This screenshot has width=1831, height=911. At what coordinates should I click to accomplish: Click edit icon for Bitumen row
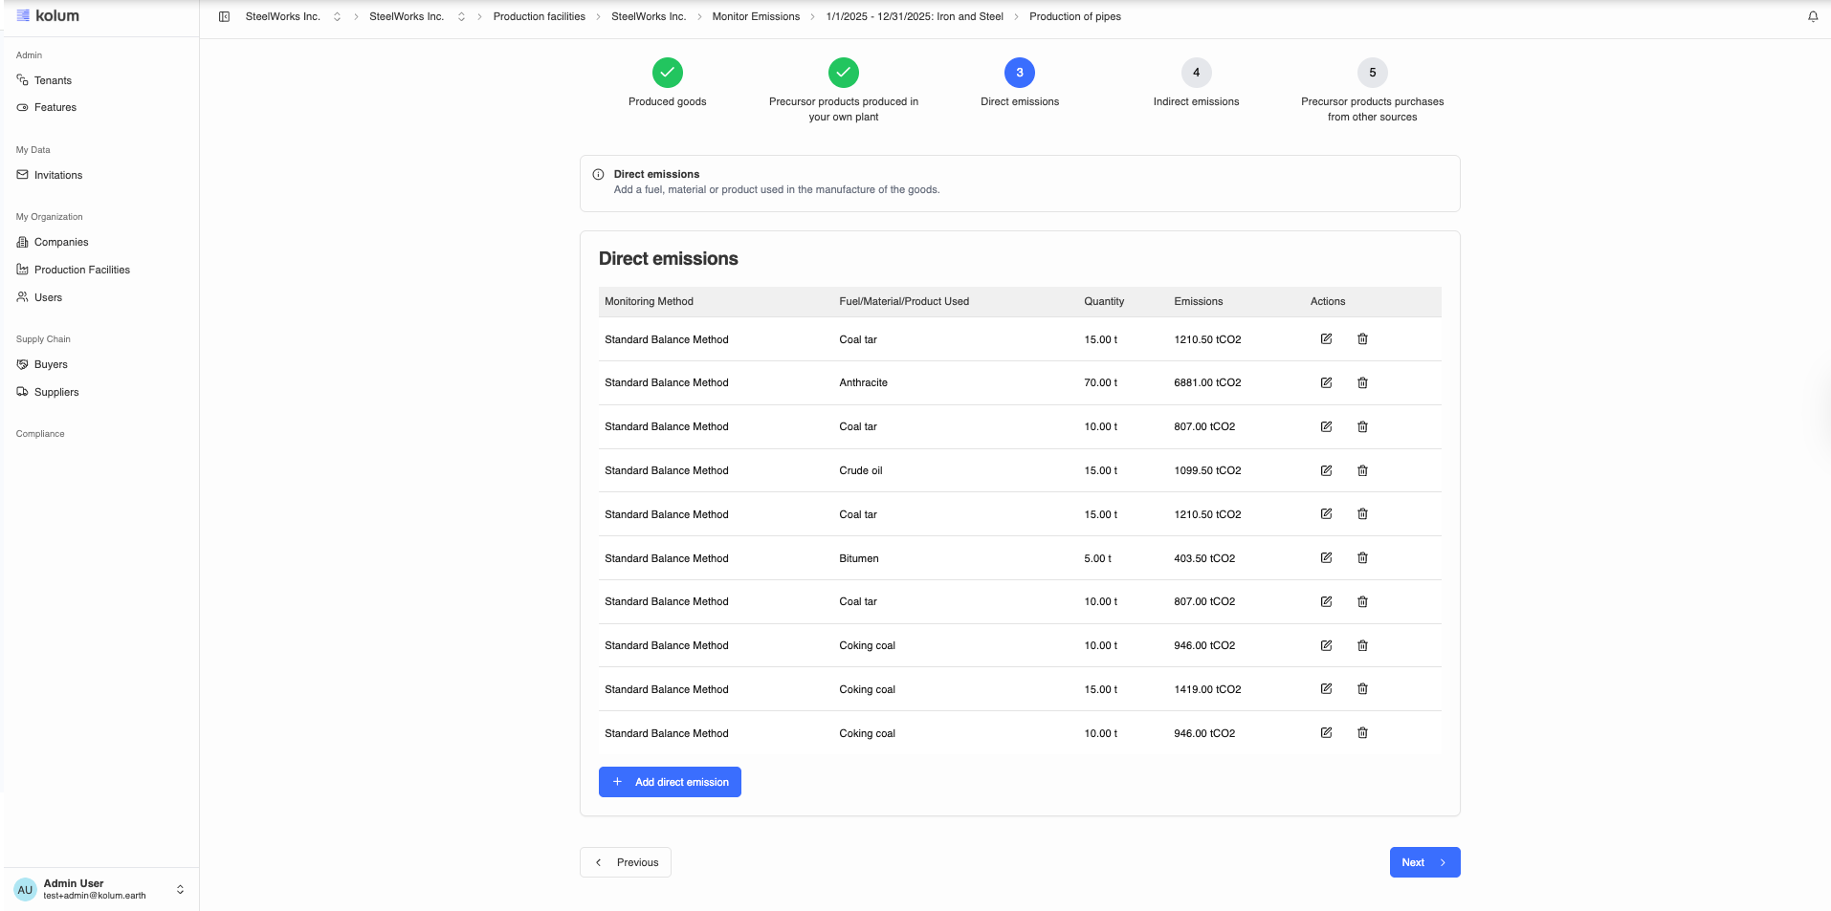click(1326, 558)
